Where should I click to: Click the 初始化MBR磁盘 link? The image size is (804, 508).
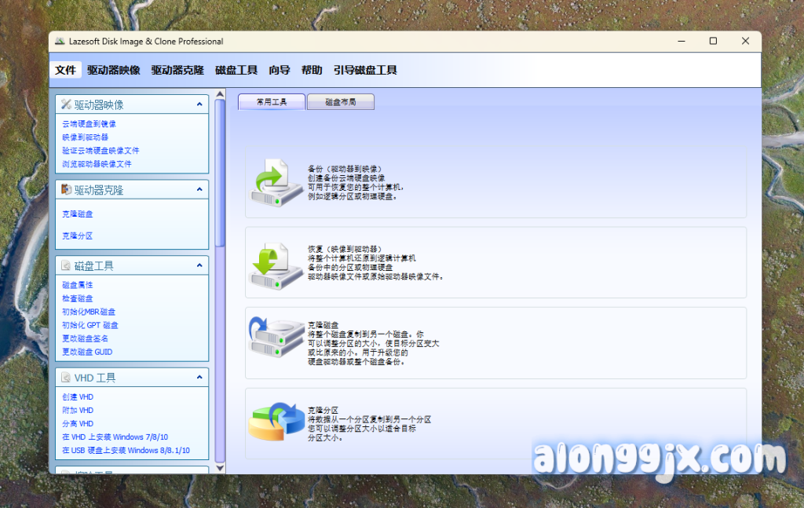click(89, 312)
